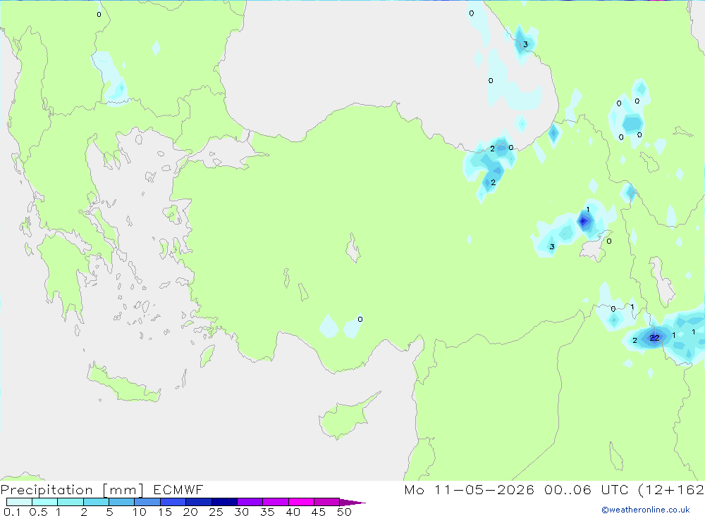Click the "50" legend scale label

345,512
